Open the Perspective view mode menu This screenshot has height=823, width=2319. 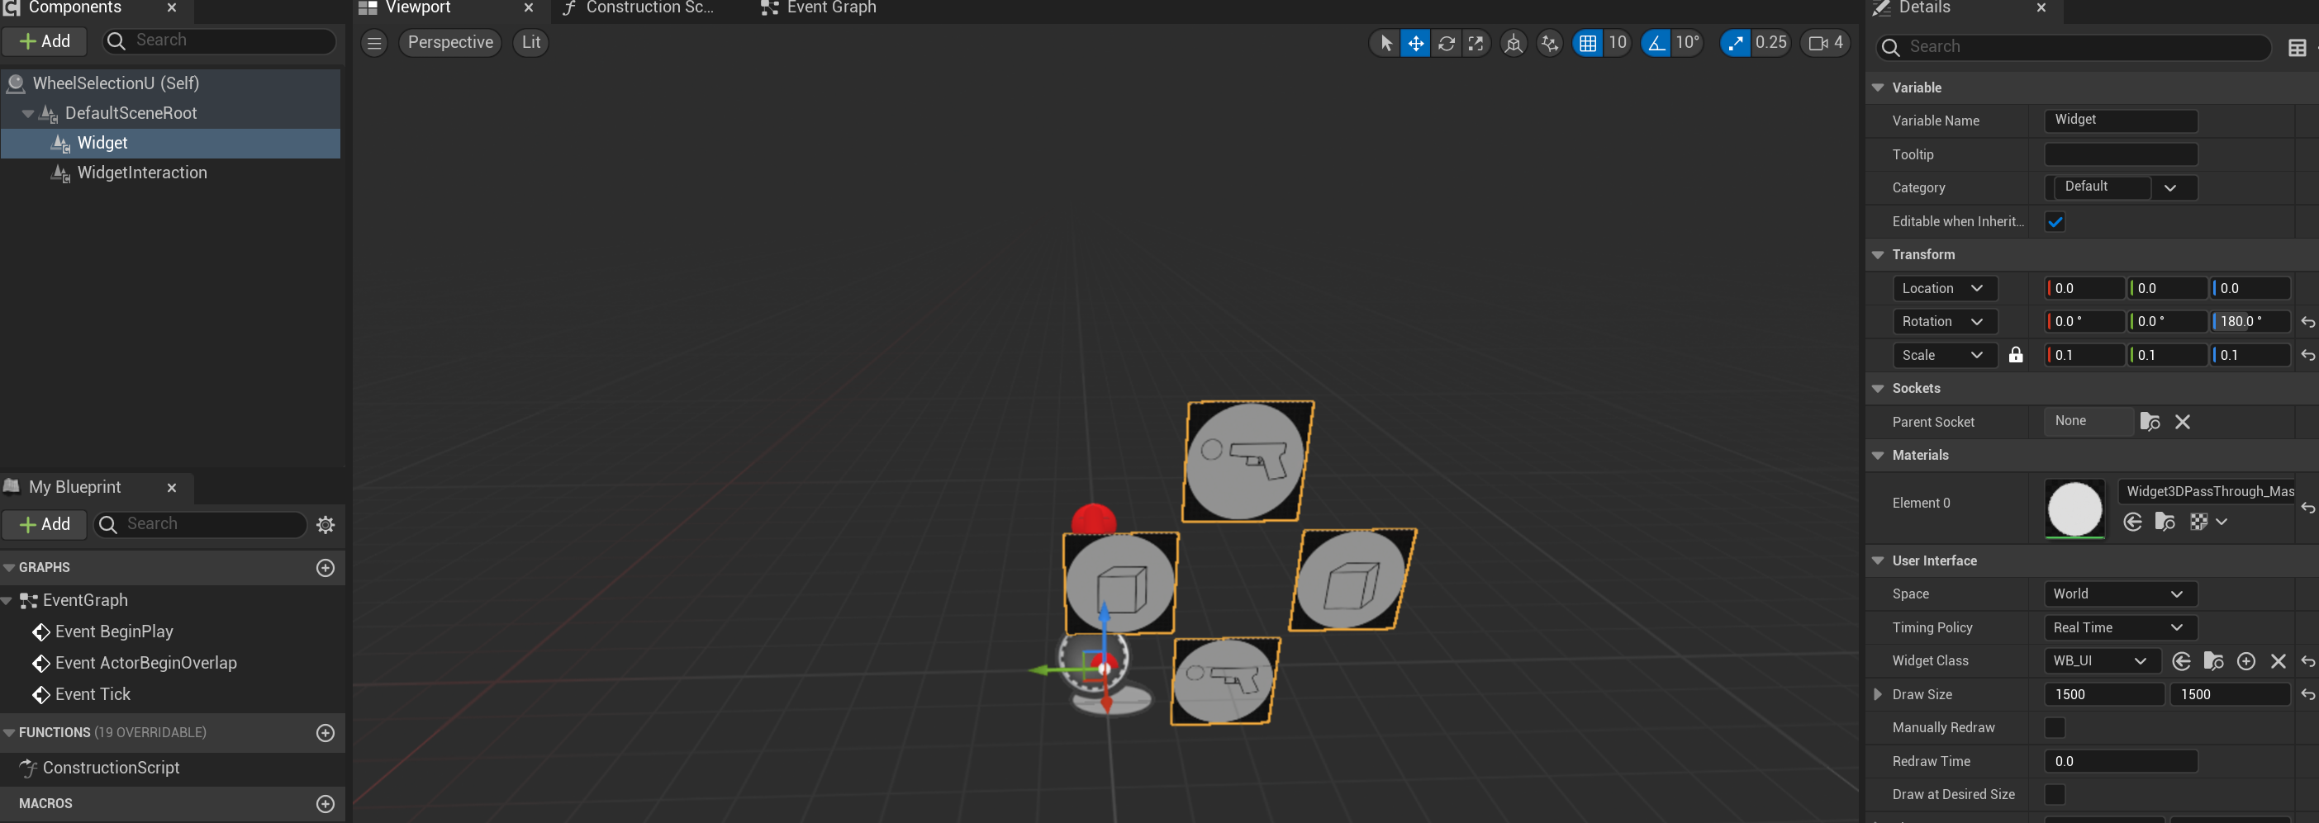pyautogui.click(x=450, y=42)
